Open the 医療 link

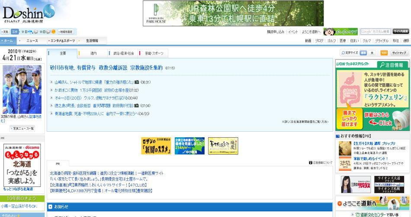(x=343, y=41)
